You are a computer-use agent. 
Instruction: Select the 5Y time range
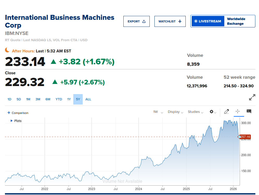click(x=78, y=99)
